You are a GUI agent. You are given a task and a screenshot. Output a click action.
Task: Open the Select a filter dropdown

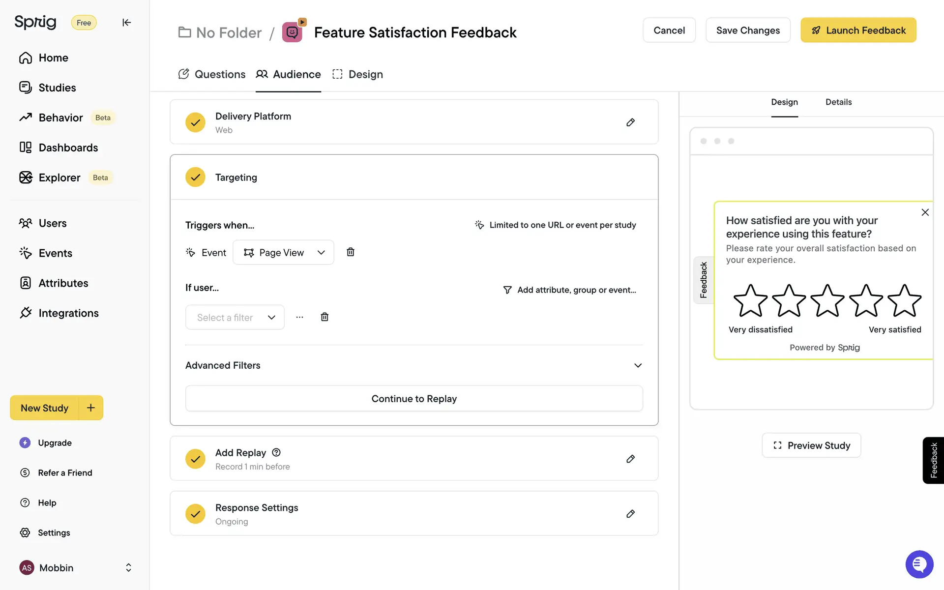pos(235,317)
